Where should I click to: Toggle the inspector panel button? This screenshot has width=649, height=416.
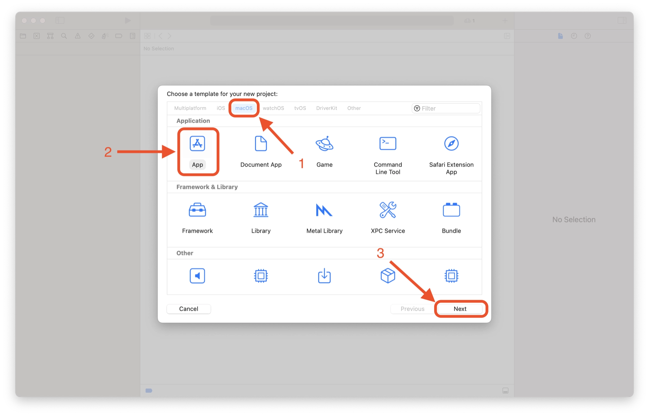click(x=622, y=20)
